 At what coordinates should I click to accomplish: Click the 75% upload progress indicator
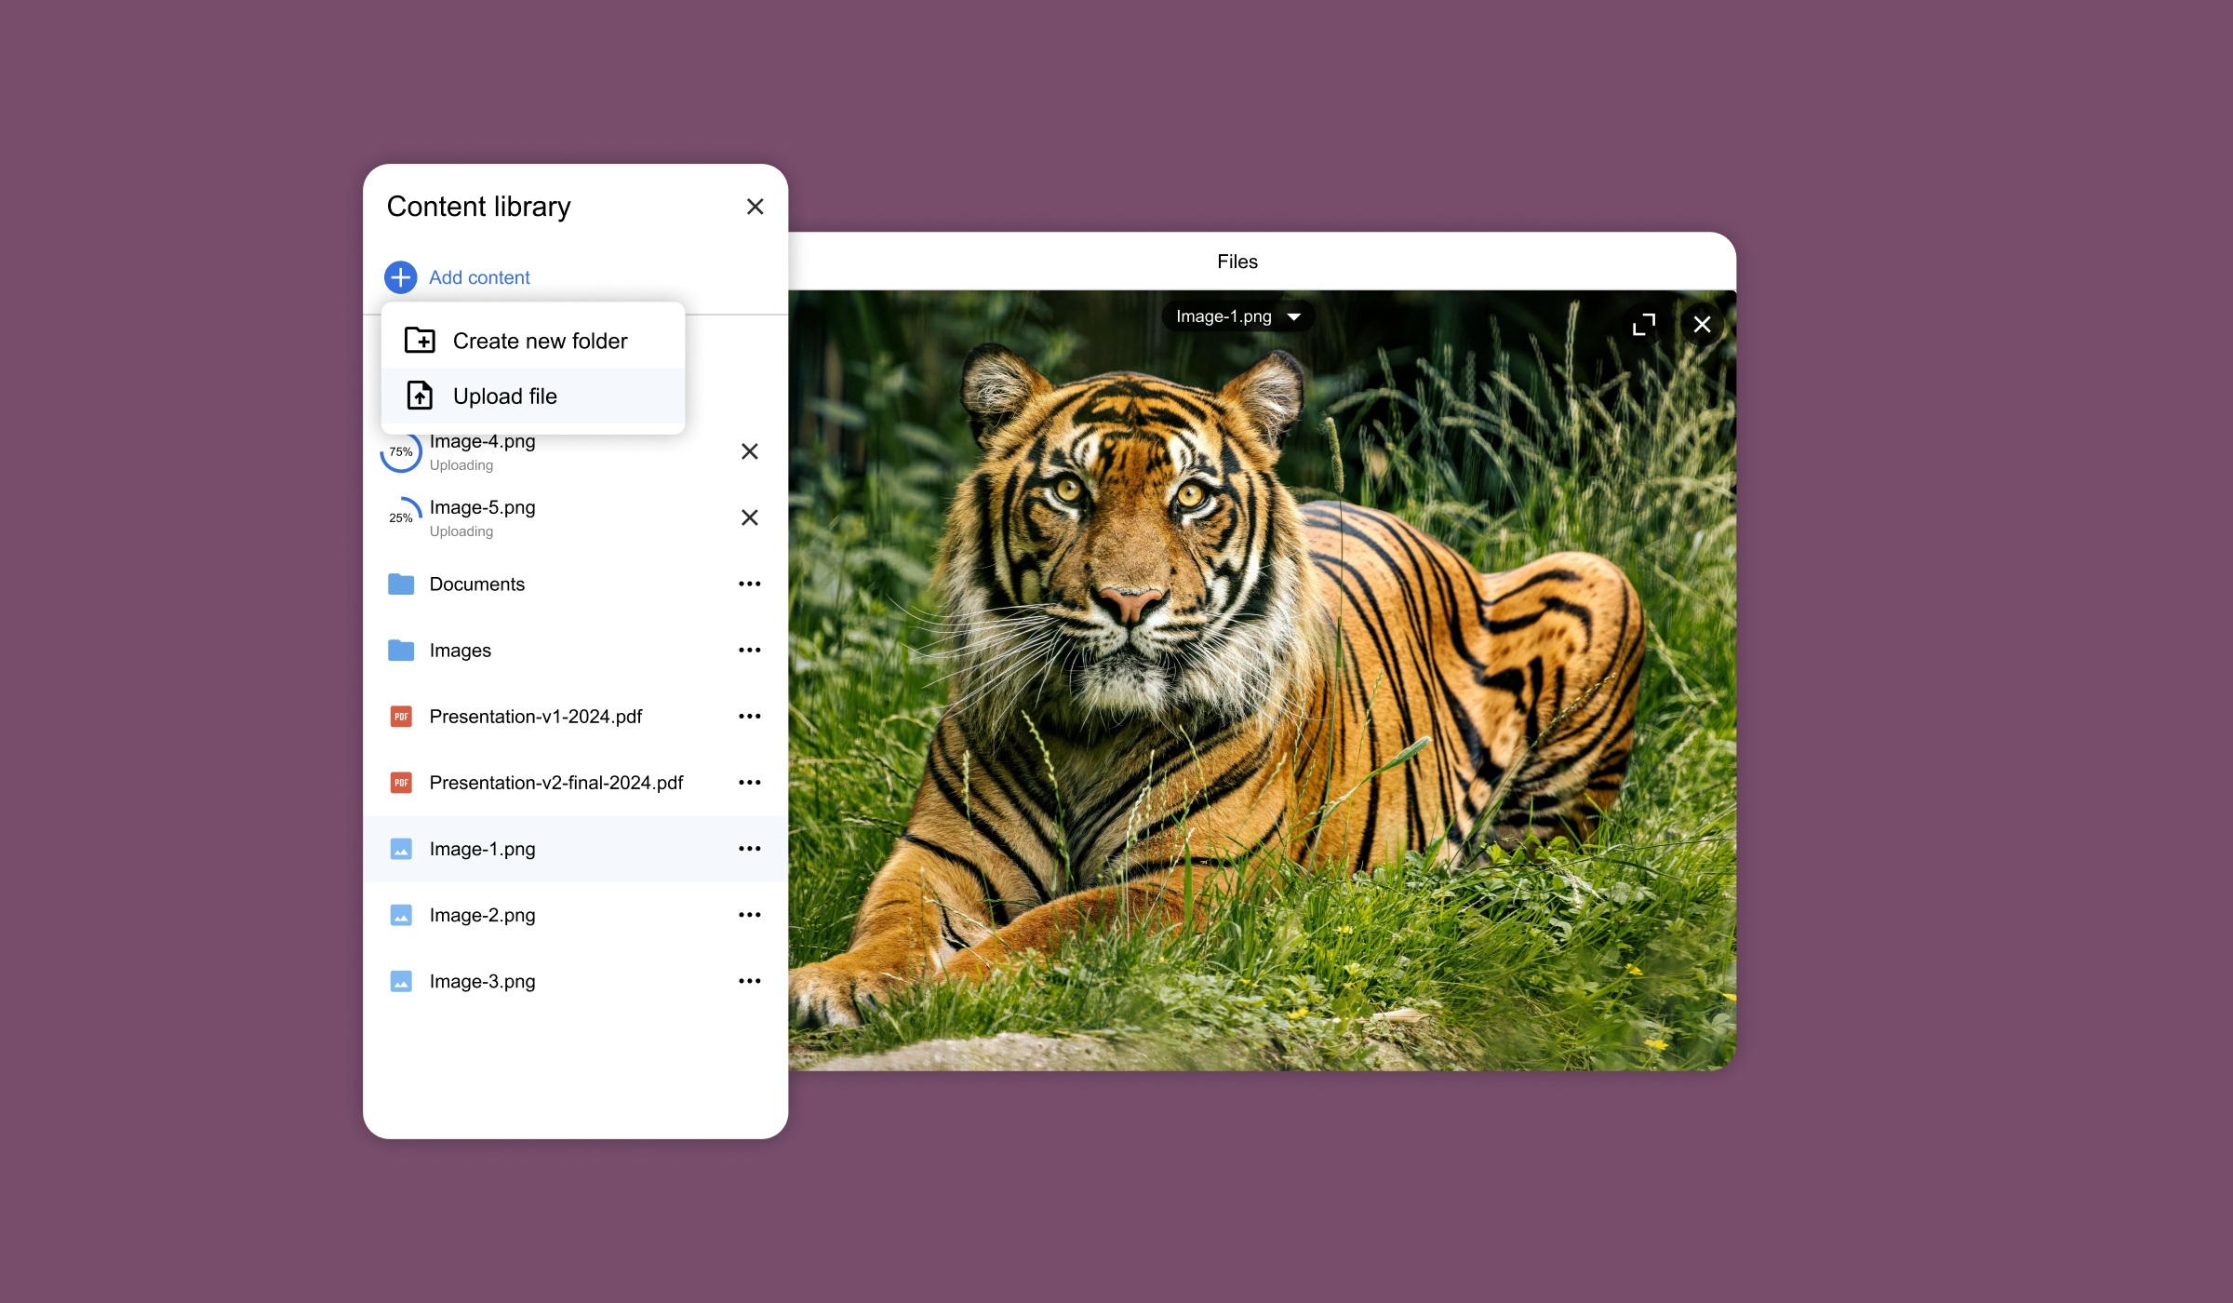pyautogui.click(x=401, y=452)
